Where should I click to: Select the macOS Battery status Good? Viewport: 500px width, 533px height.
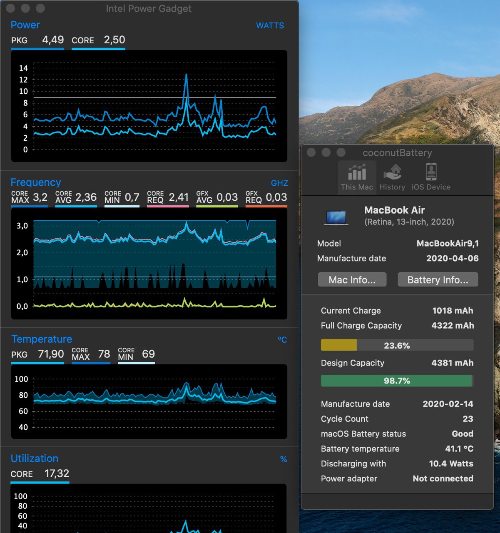click(463, 434)
